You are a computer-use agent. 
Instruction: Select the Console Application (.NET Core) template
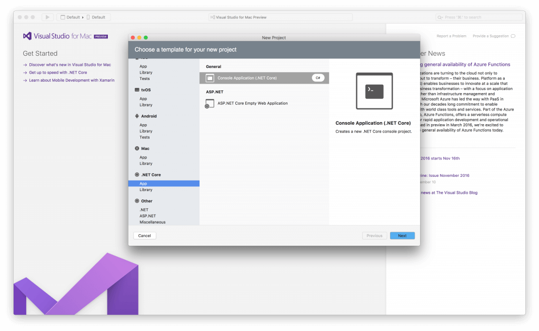coord(264,78)
